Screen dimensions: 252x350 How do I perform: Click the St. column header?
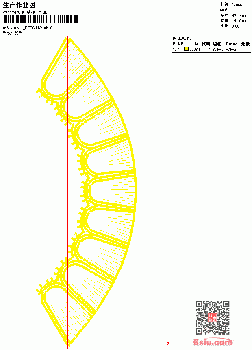pyautogui.click(x=197, y=44)
